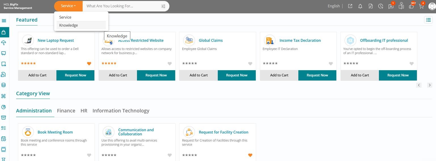Switch to the Information Technology tab
436x161 pixels.
pos(121,111)
